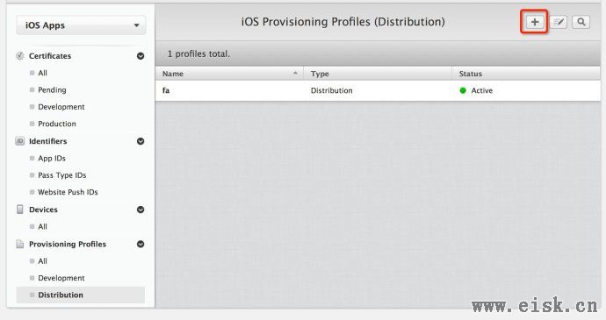Click the green Active status indicator
This screenshot has height=320, width=606.
coord(463,90)
